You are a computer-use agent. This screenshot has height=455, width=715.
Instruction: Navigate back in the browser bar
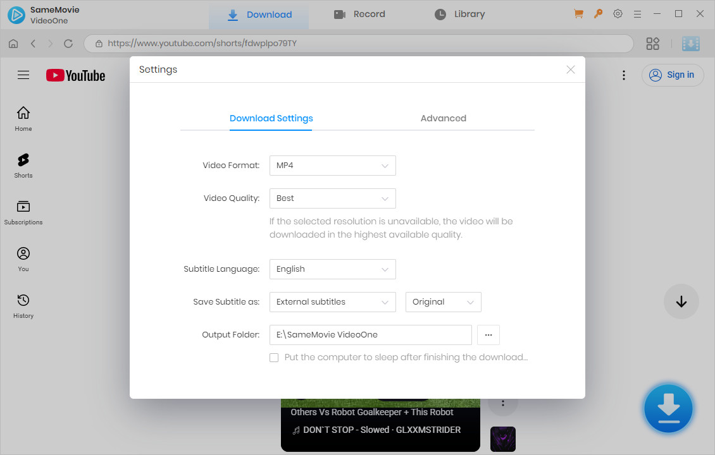(33, 44)
